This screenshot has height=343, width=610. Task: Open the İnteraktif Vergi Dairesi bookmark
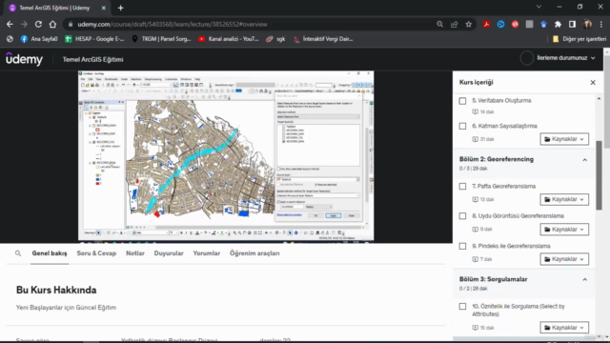pyautogui.click(x=323, y=39)
